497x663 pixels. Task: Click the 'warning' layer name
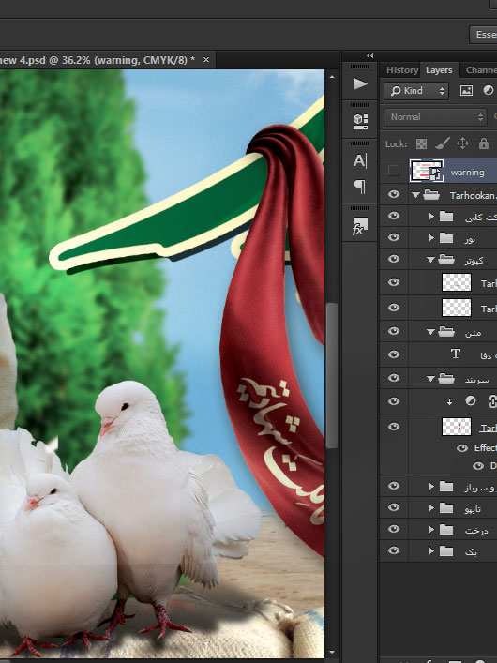[467, 173]
